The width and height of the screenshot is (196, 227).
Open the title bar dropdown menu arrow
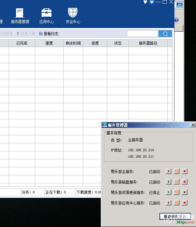(152, 2)
